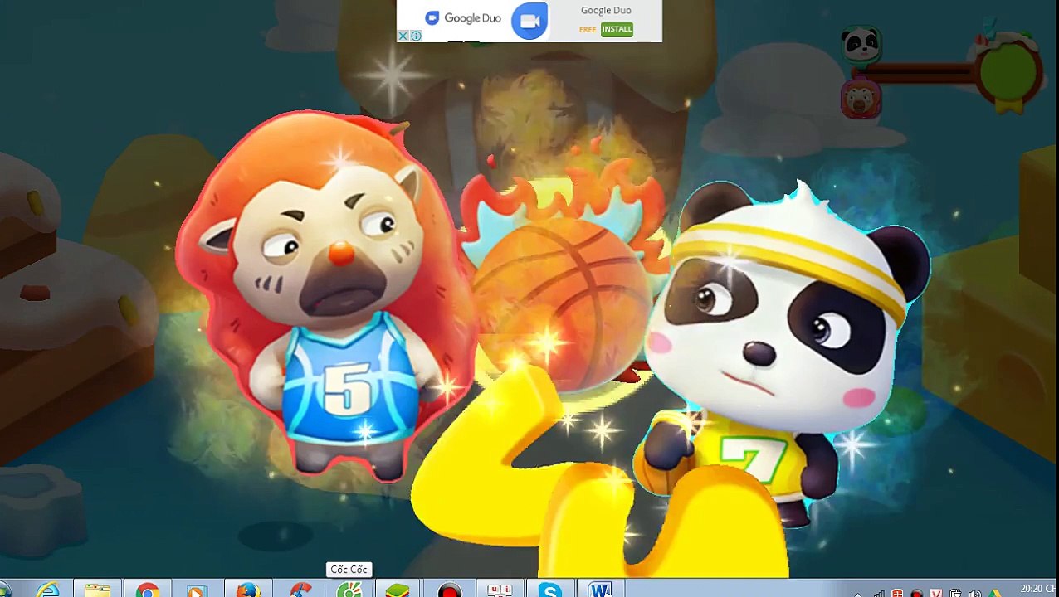Image resolution: width=1059 pixels, height=597 pixels.
Task: Open Microsoft Word from the taskbar
Action: point(600,590)
